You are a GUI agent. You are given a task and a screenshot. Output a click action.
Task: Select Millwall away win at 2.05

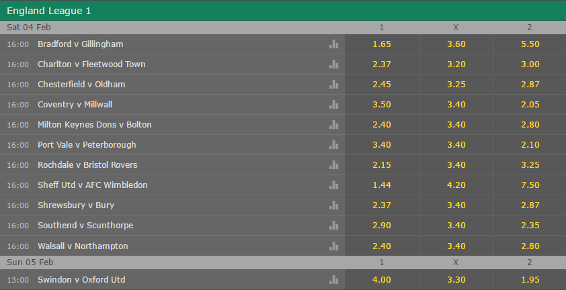(530, 105)
